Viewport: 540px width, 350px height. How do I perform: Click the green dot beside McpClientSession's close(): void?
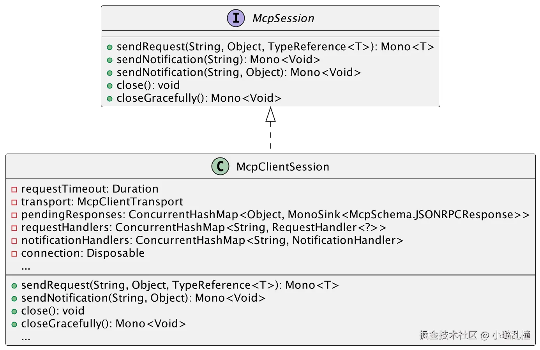pyautogui.click(x=14, y=311)
